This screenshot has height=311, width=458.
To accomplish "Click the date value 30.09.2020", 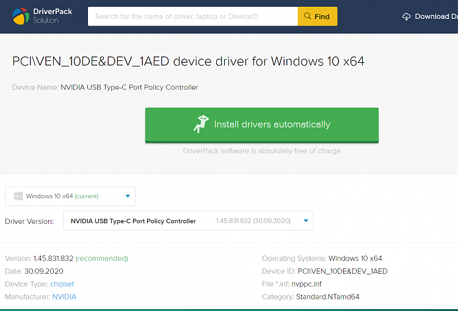I will [x=44, y=271].
